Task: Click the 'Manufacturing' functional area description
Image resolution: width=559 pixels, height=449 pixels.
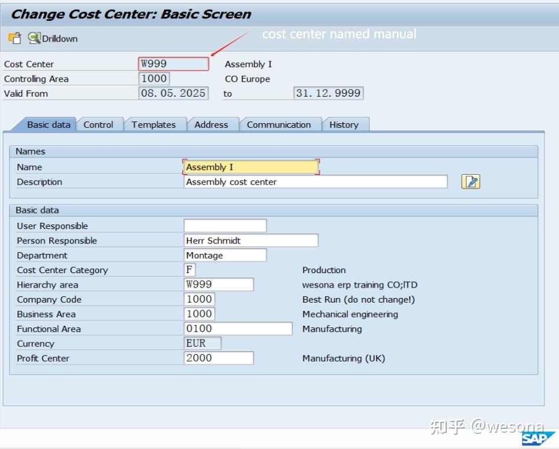Action: pyautogui.click(x=332, y=329)
